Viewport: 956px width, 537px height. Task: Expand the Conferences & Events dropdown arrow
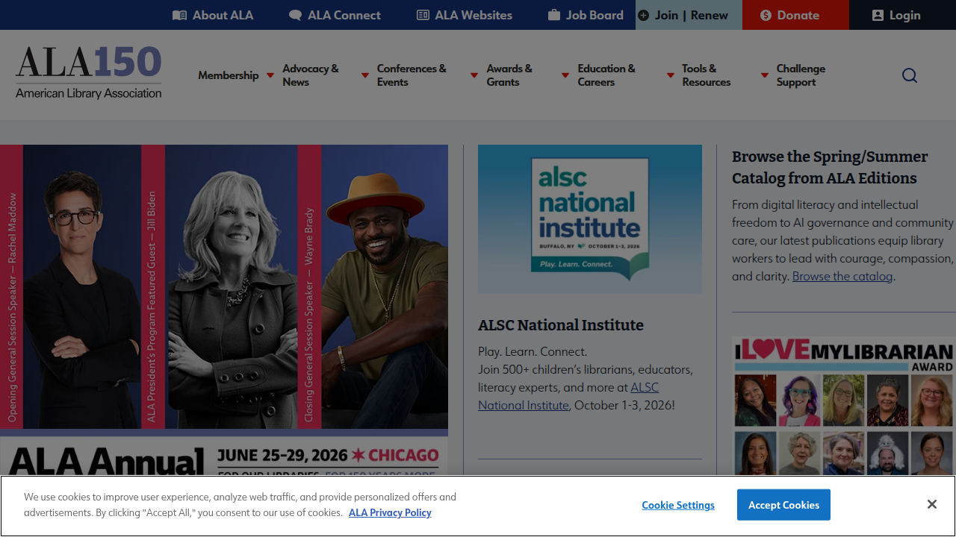tap(474, 75)
